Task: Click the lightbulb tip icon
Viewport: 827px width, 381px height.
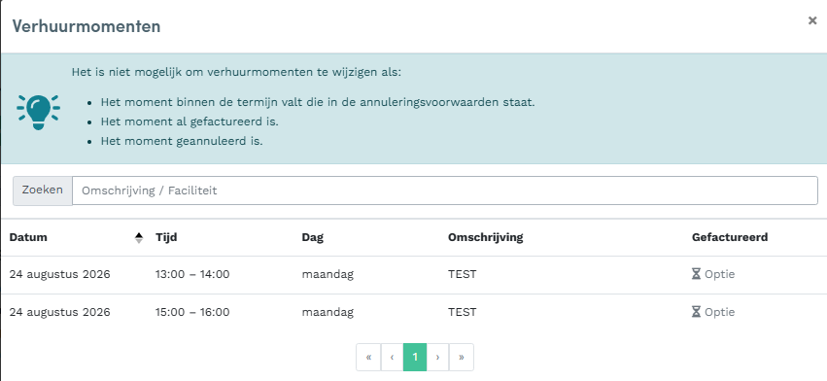Action: tap(38, 112)
